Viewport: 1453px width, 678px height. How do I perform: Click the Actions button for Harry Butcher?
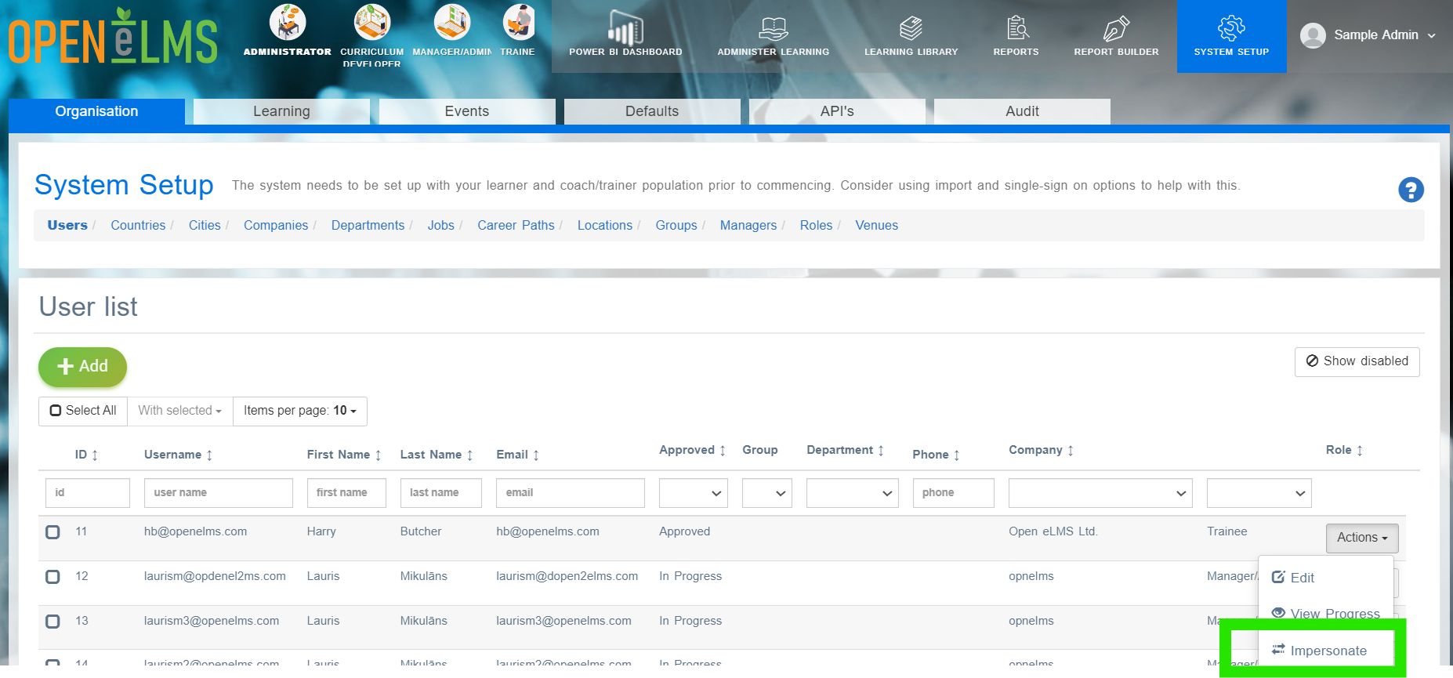point(1361,538)
